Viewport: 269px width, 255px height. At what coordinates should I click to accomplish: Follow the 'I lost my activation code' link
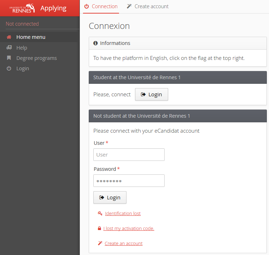129,229
